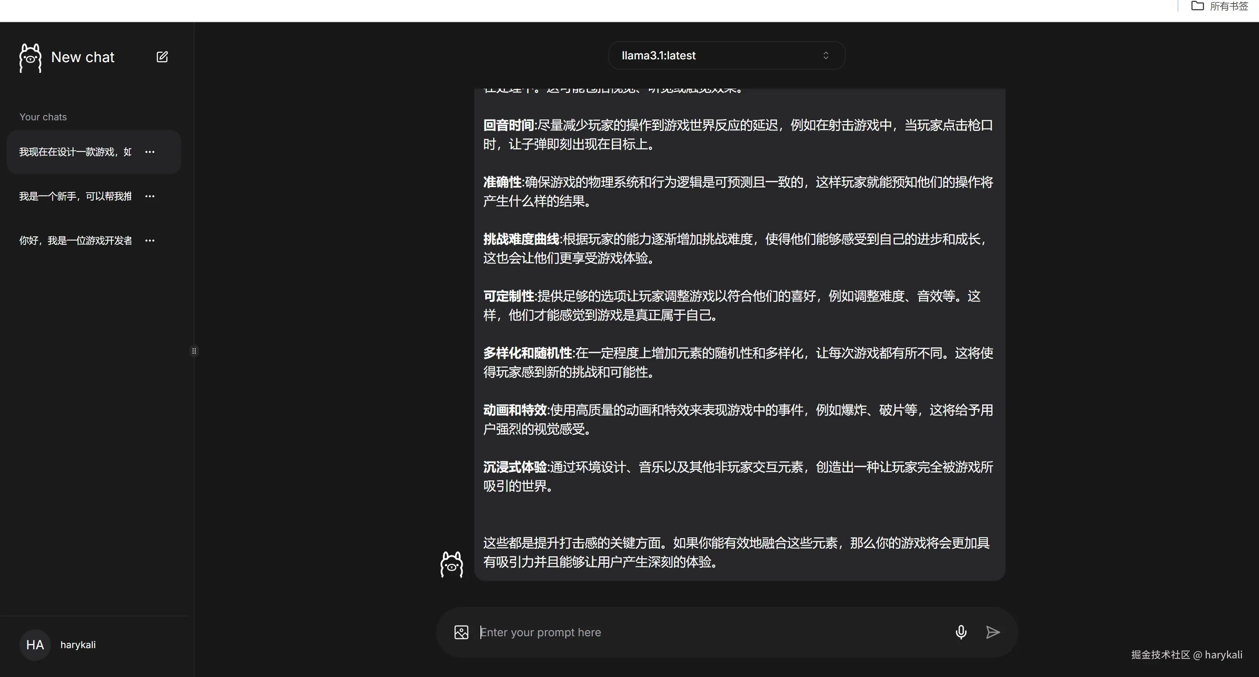Click the 所有书签 bookmarks folder icon
This screenshot has height=677, width=1259.
[x=1197, y=6]
